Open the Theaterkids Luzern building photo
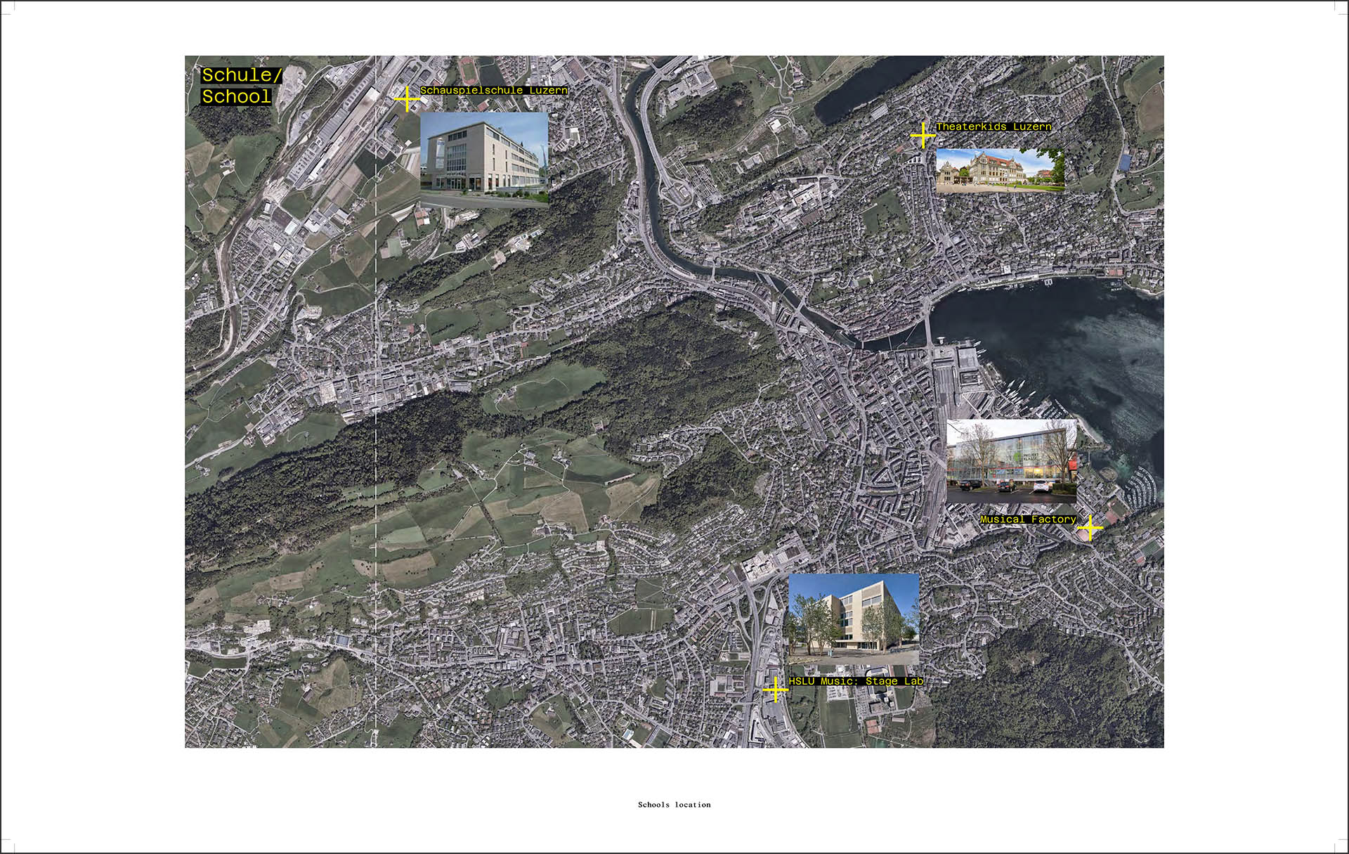Screen dimensions: 1349x854 click(1000, 170)
